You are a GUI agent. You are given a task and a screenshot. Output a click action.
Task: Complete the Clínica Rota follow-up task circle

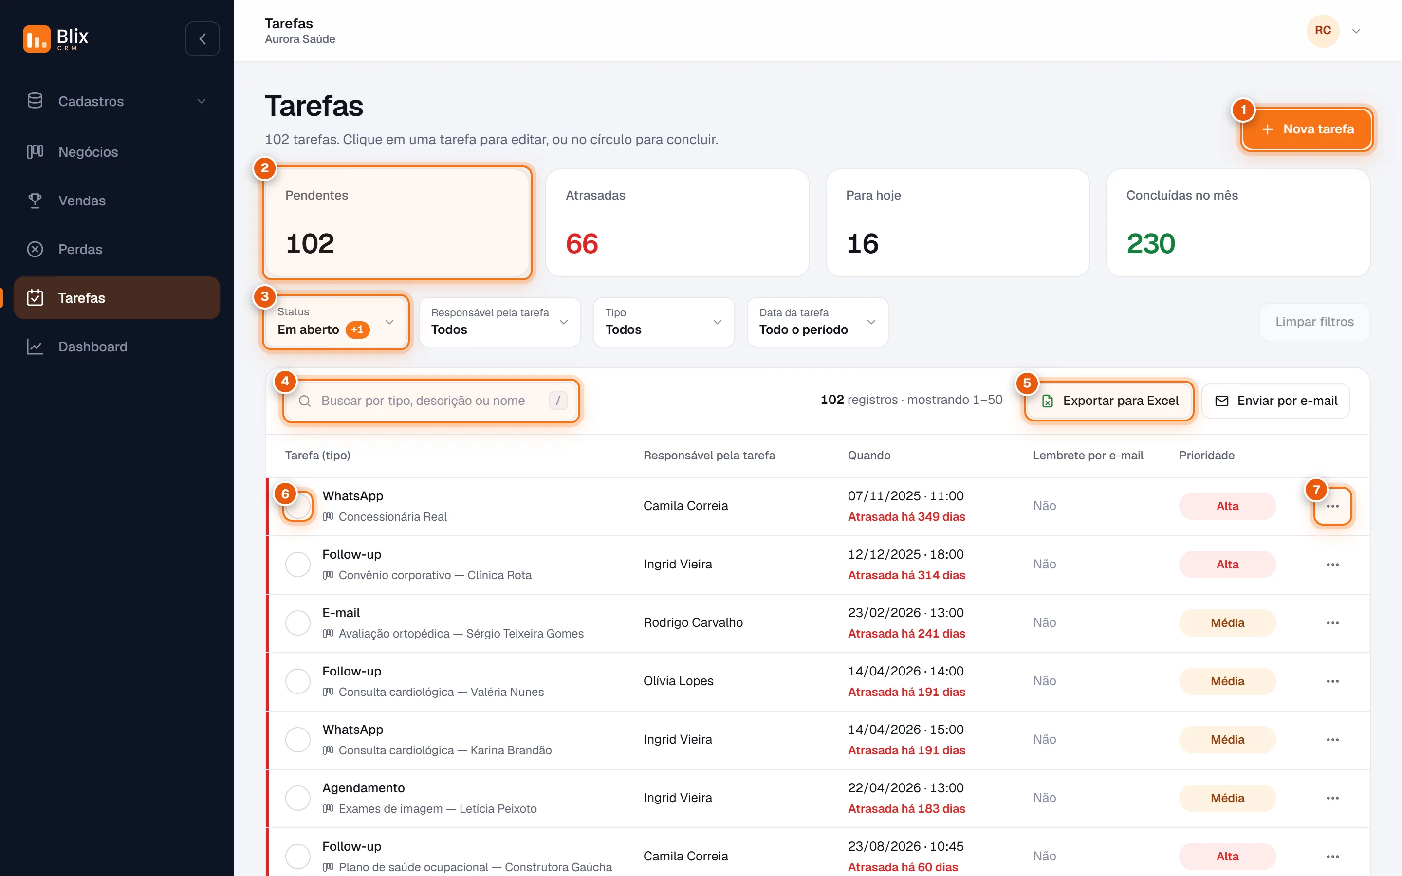[298, 565]
